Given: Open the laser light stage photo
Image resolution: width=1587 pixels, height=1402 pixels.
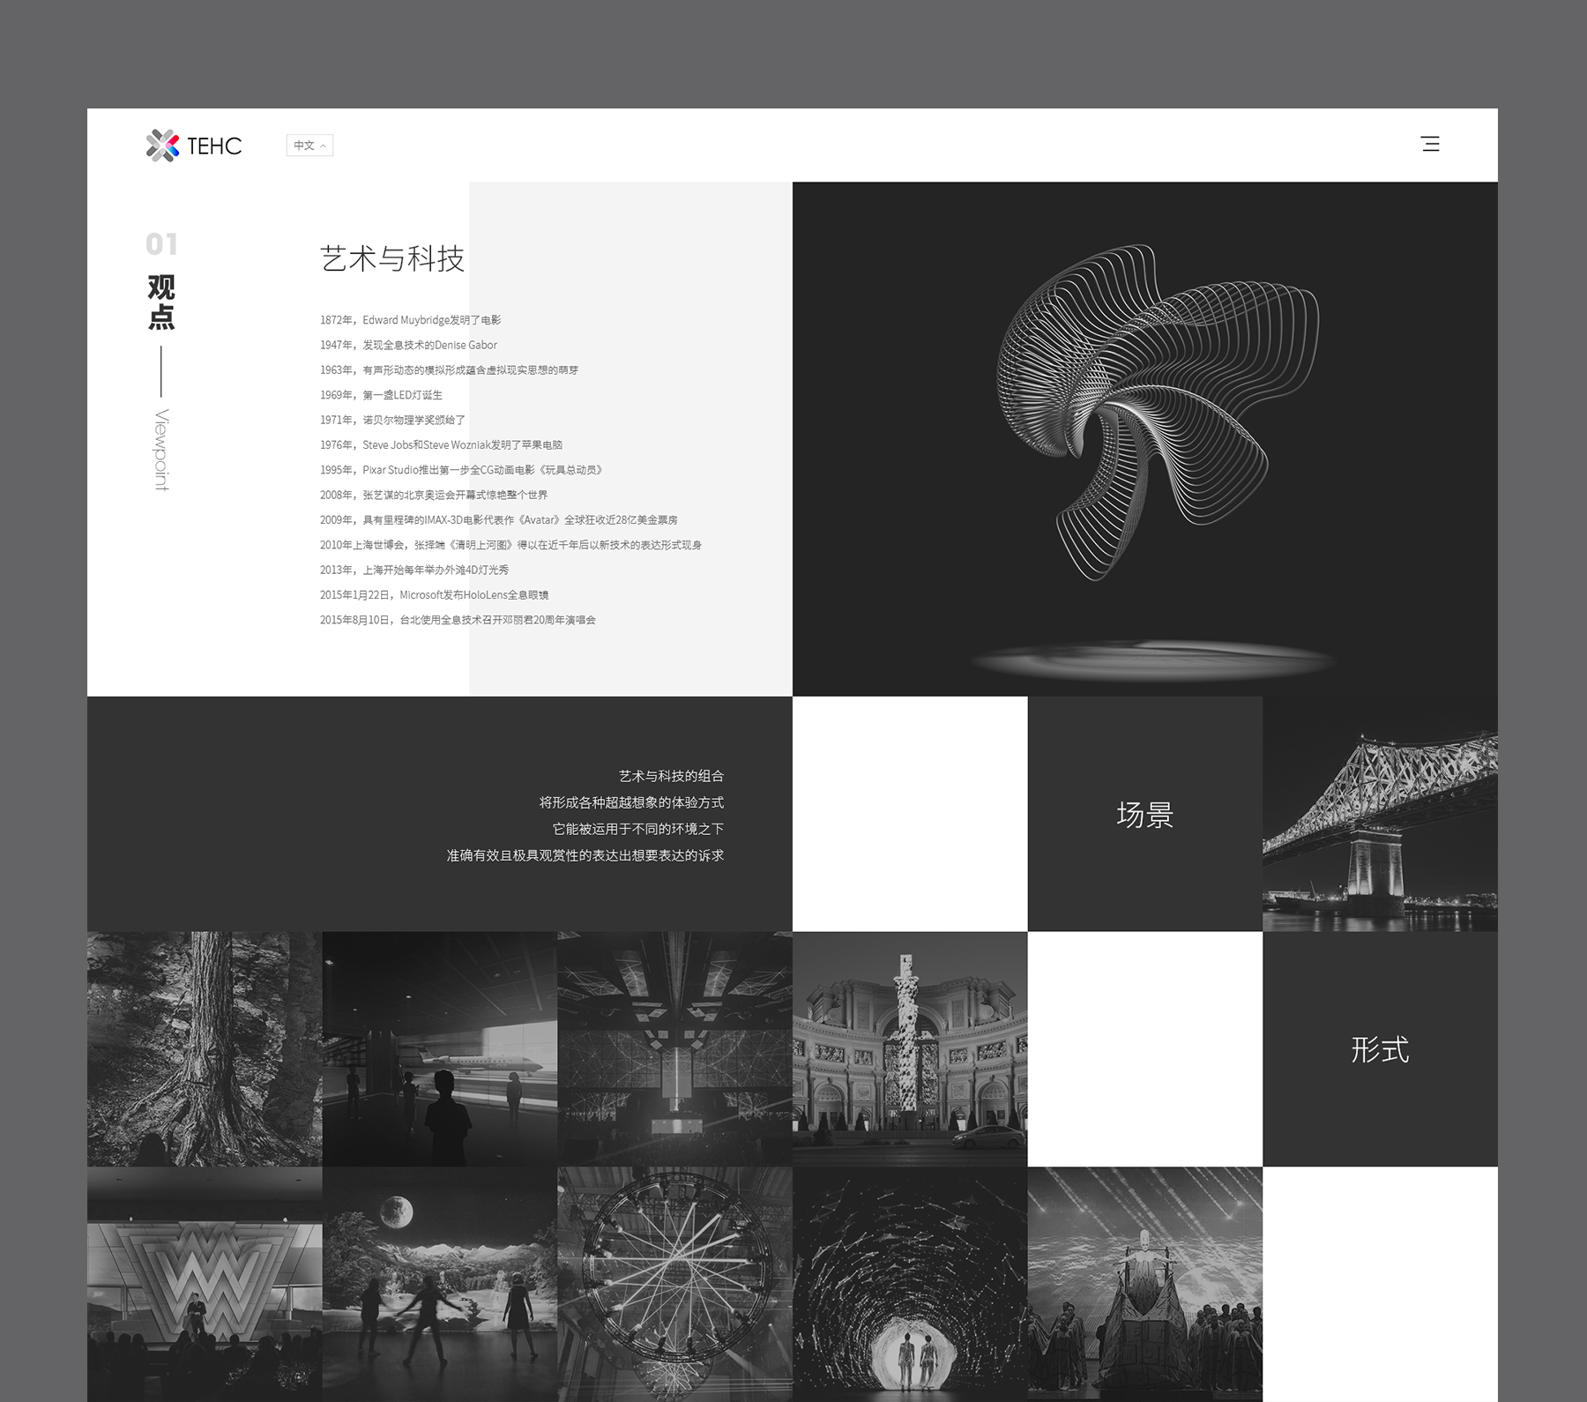Looking at the screenshot, I should coord(674,1049).
